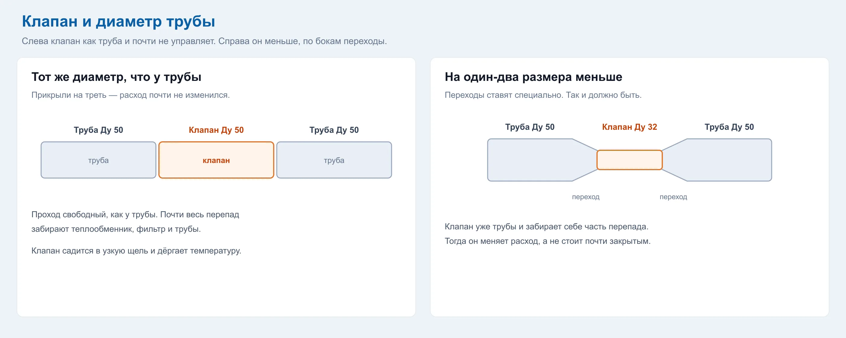Viewport: 846px width, 338px height.
Task: Click the orange label "Клапан Ду 50"
Action: click(216, 130)
